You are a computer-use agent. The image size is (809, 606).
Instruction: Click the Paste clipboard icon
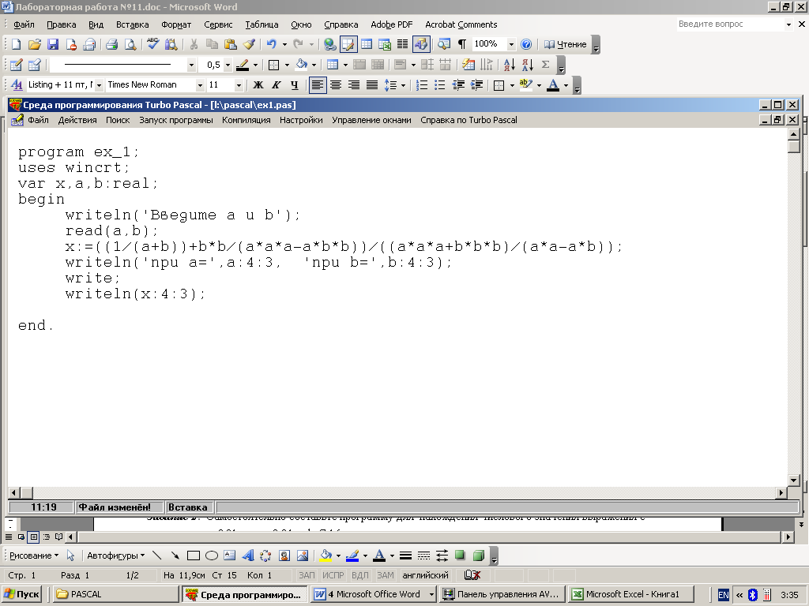pyautogui.click(x=231, y=44)
